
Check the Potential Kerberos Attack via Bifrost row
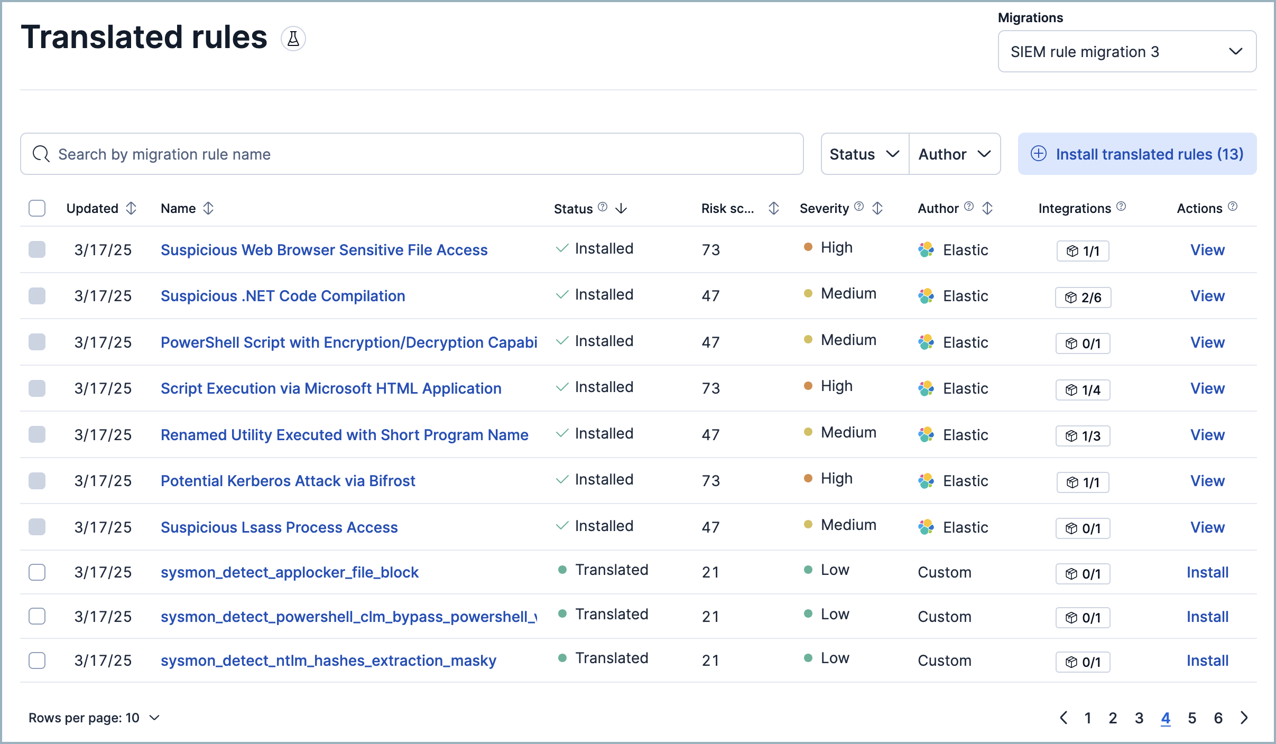pos(36,481)
